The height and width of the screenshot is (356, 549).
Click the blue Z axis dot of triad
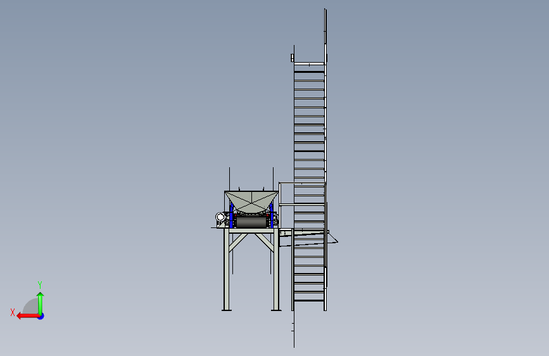pos(41,316)
